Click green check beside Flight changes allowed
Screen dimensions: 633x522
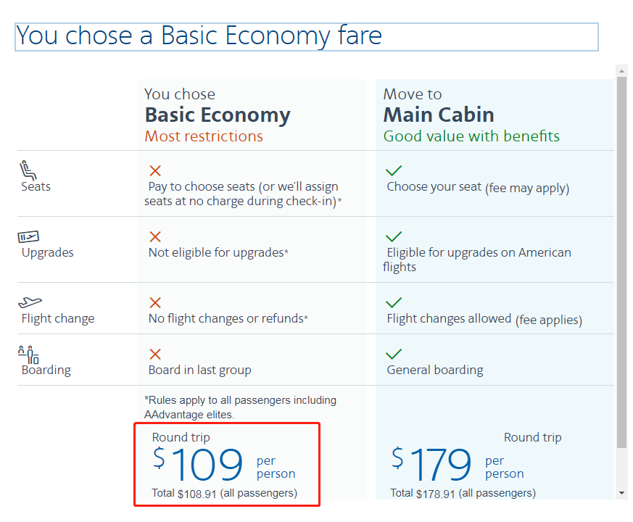click(x=394, y=302)
